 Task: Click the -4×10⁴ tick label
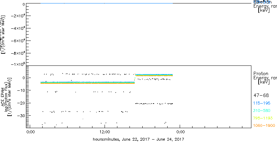(18, 28)
